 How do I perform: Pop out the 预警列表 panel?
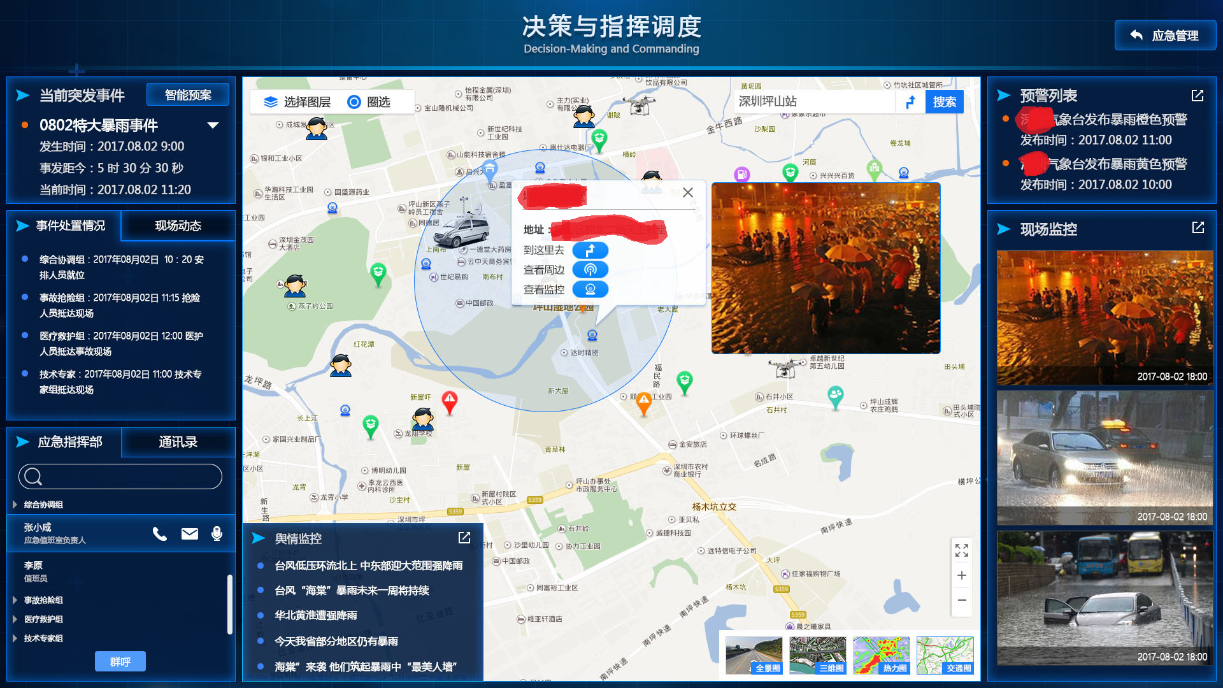[x=1198, y=96]
